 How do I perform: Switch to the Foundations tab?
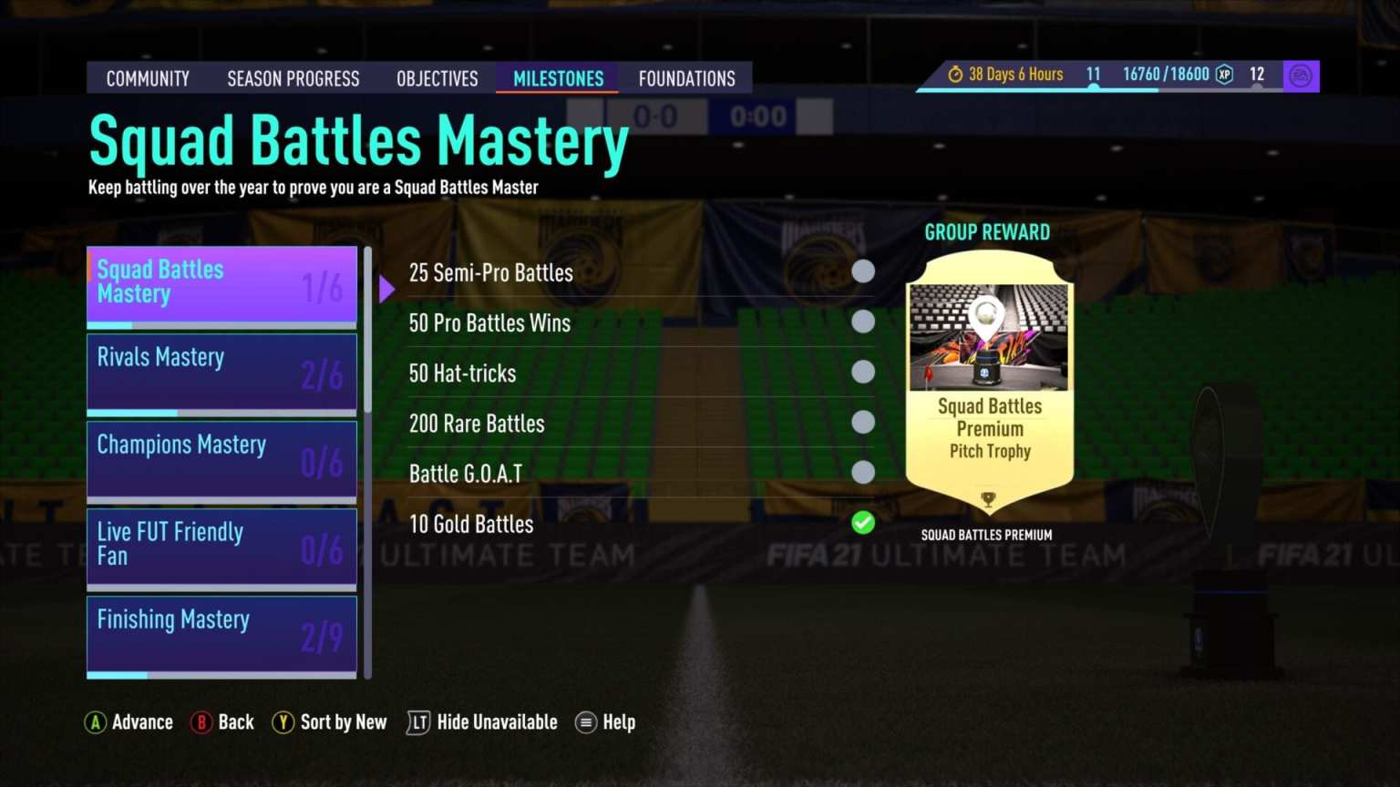[x=686, y=78]
